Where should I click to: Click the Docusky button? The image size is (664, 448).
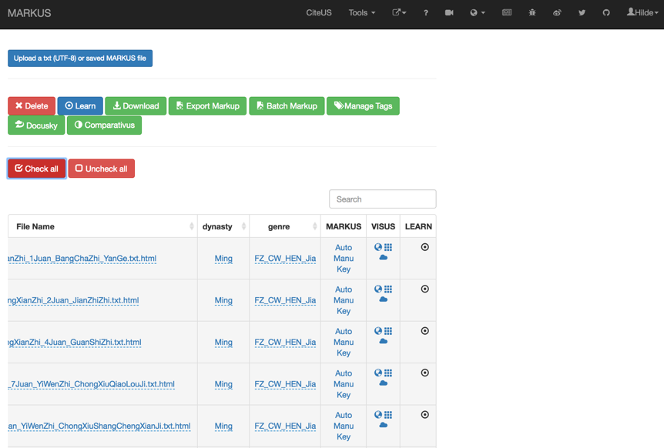tap(36, 125)
